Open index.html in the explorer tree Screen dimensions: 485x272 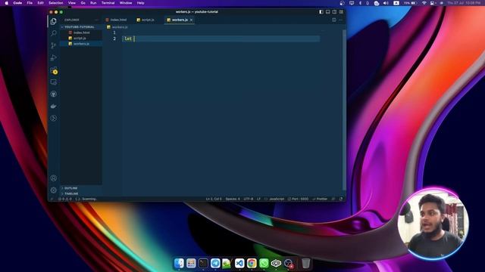(x=82, y=32)
